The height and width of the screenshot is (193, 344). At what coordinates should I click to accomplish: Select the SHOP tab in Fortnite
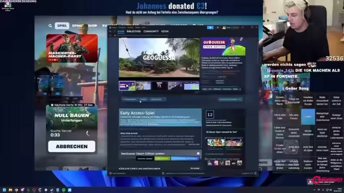[x=92, y=26]
